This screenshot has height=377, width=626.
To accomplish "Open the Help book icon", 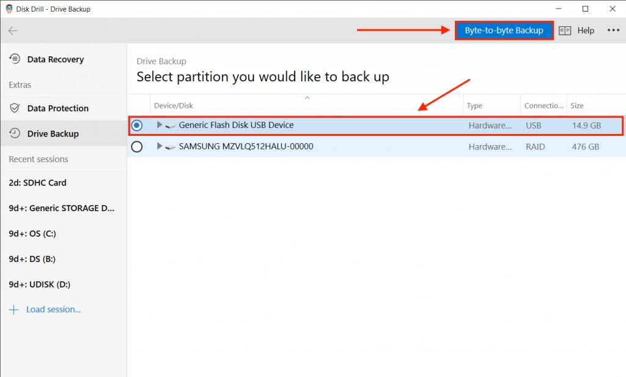I will tap(564, 31).
